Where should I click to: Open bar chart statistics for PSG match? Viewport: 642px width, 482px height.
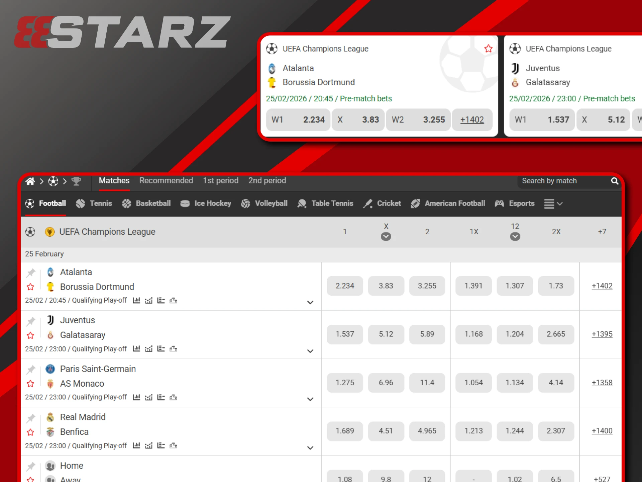coord(136,397)
